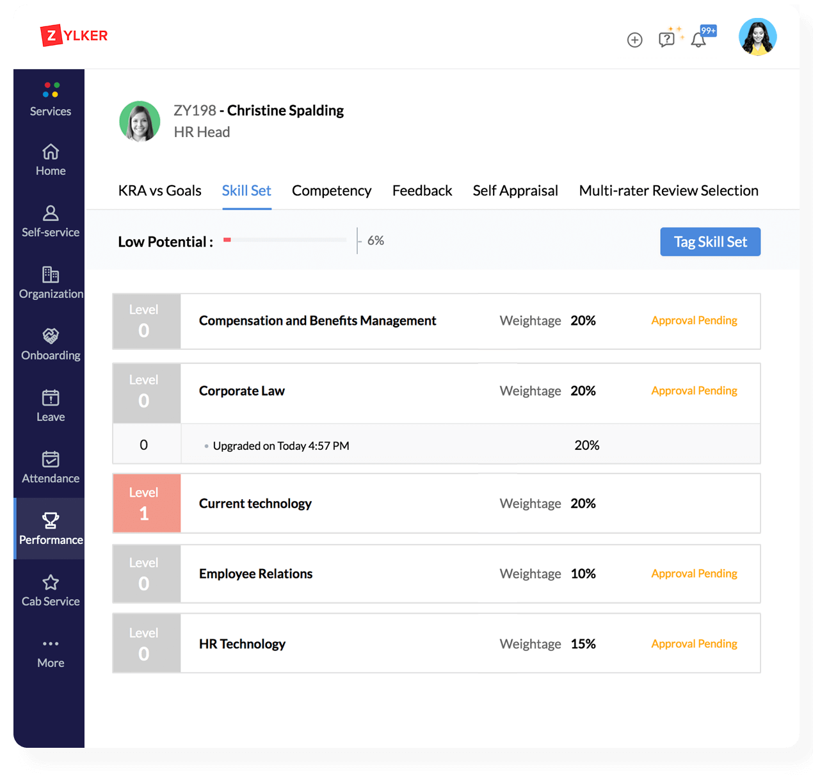Click the 6% potential value
The width and height of the screenshot is (813, 776).
(x=376, y=240)
